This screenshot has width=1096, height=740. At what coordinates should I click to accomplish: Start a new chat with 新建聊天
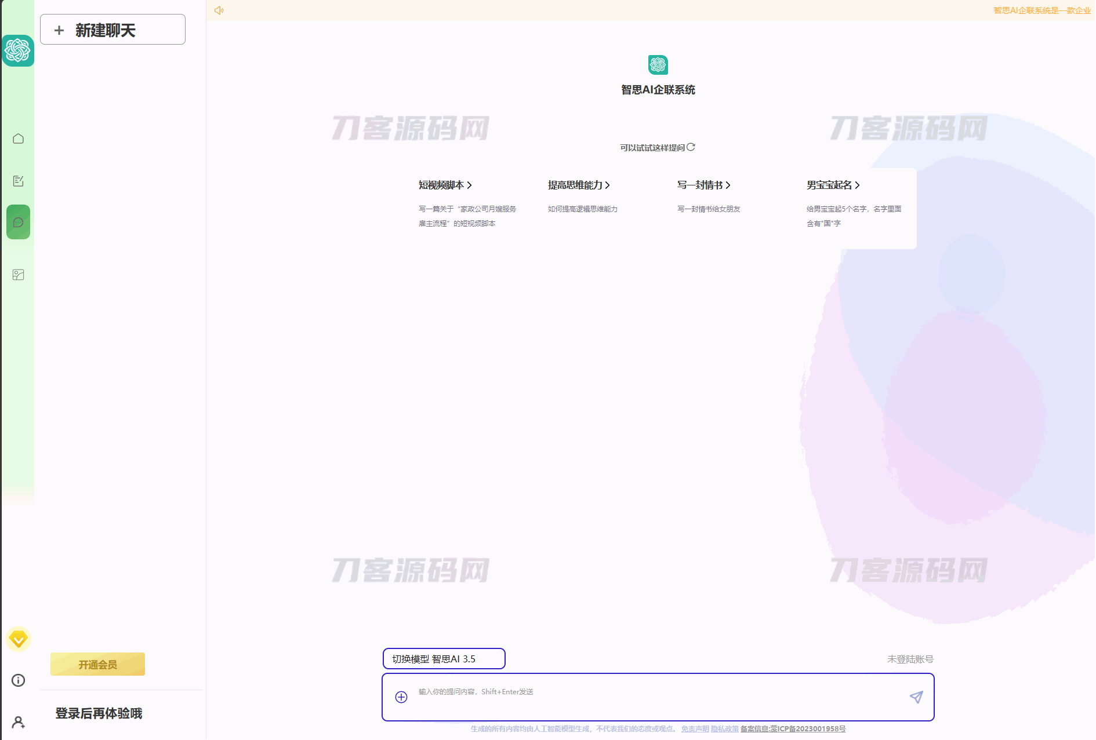112,30
